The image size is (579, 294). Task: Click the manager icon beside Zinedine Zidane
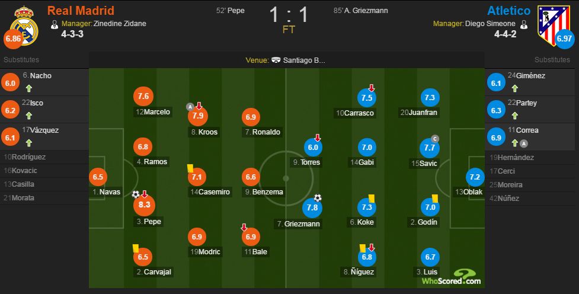coord(55,24)
